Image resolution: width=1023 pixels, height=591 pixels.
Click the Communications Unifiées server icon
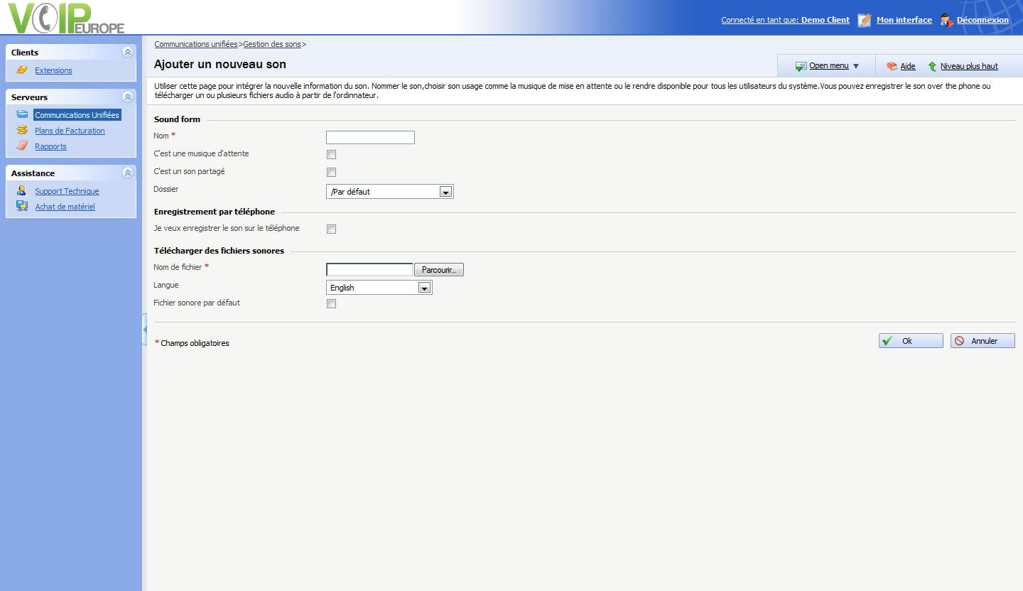(x=22, y=114)
